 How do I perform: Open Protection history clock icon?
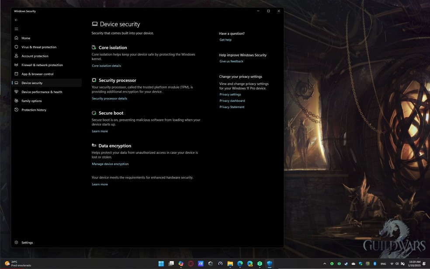coord(17,110)
